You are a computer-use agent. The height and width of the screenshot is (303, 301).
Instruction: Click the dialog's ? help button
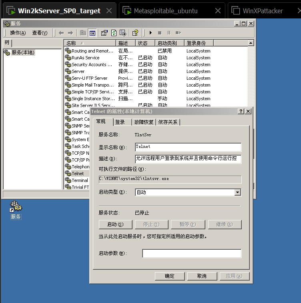tap(241, 111)
